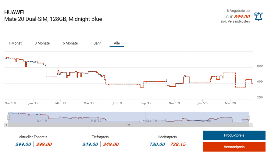Click the HUAWEI brand name

(15, 13)
